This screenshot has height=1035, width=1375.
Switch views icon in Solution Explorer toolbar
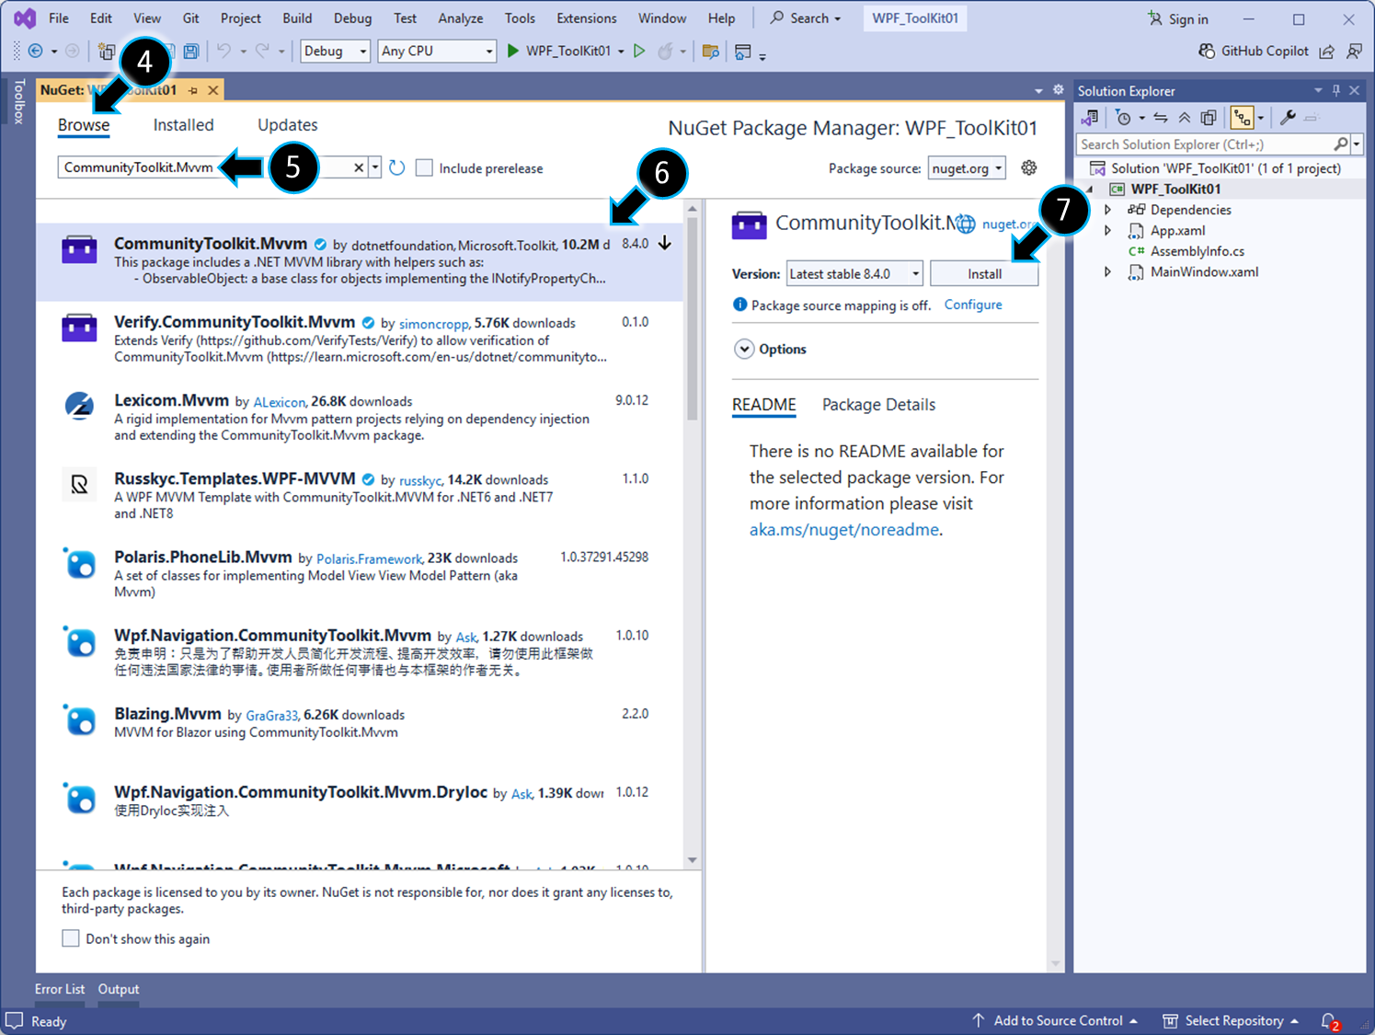coord(1090,118)
